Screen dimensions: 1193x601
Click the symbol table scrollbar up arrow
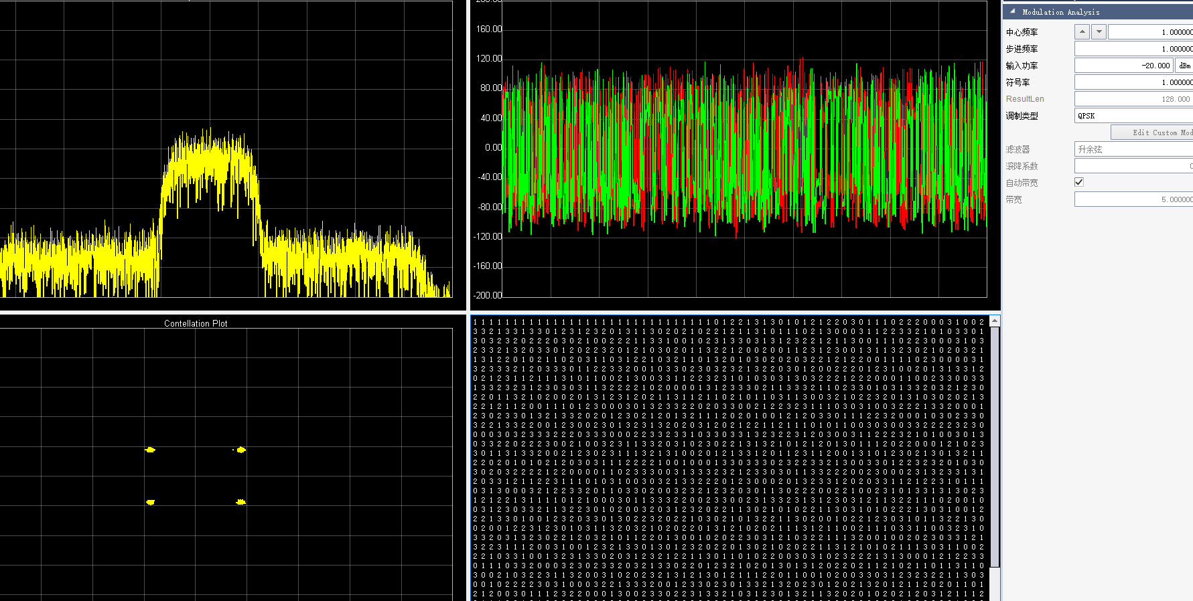(995, 321)
